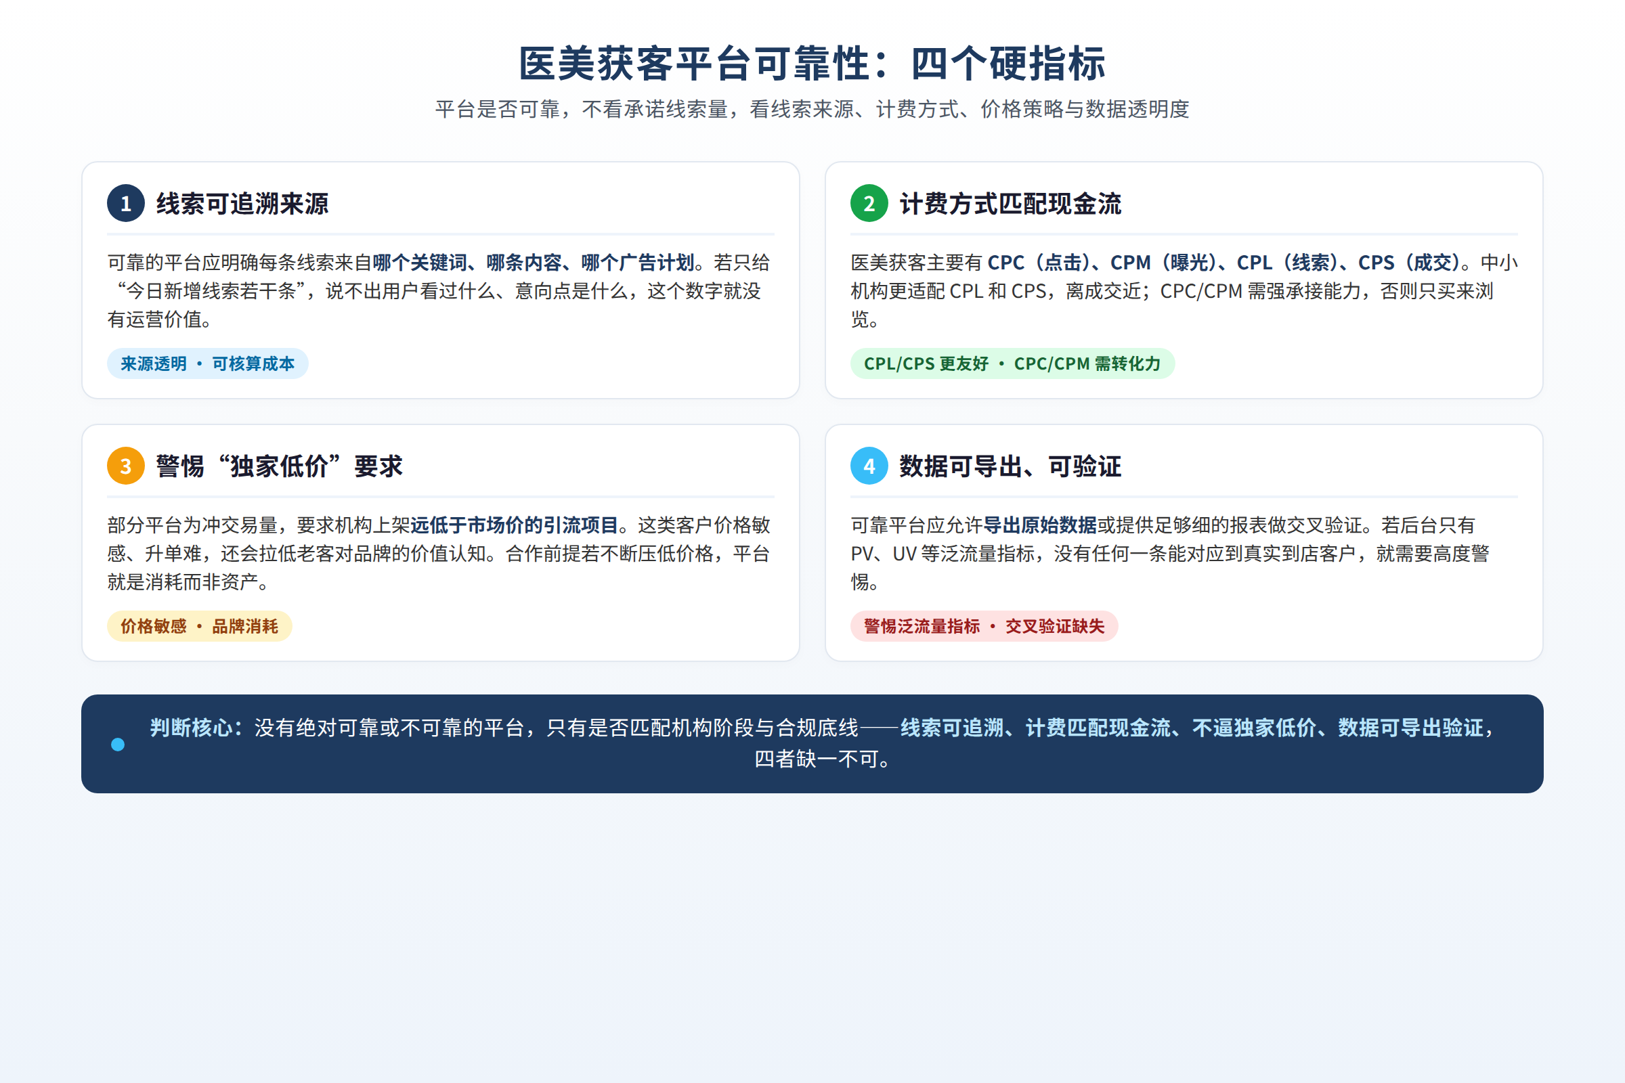Click bold text 远低于市场价的引流项目

[x=514, y=525]
